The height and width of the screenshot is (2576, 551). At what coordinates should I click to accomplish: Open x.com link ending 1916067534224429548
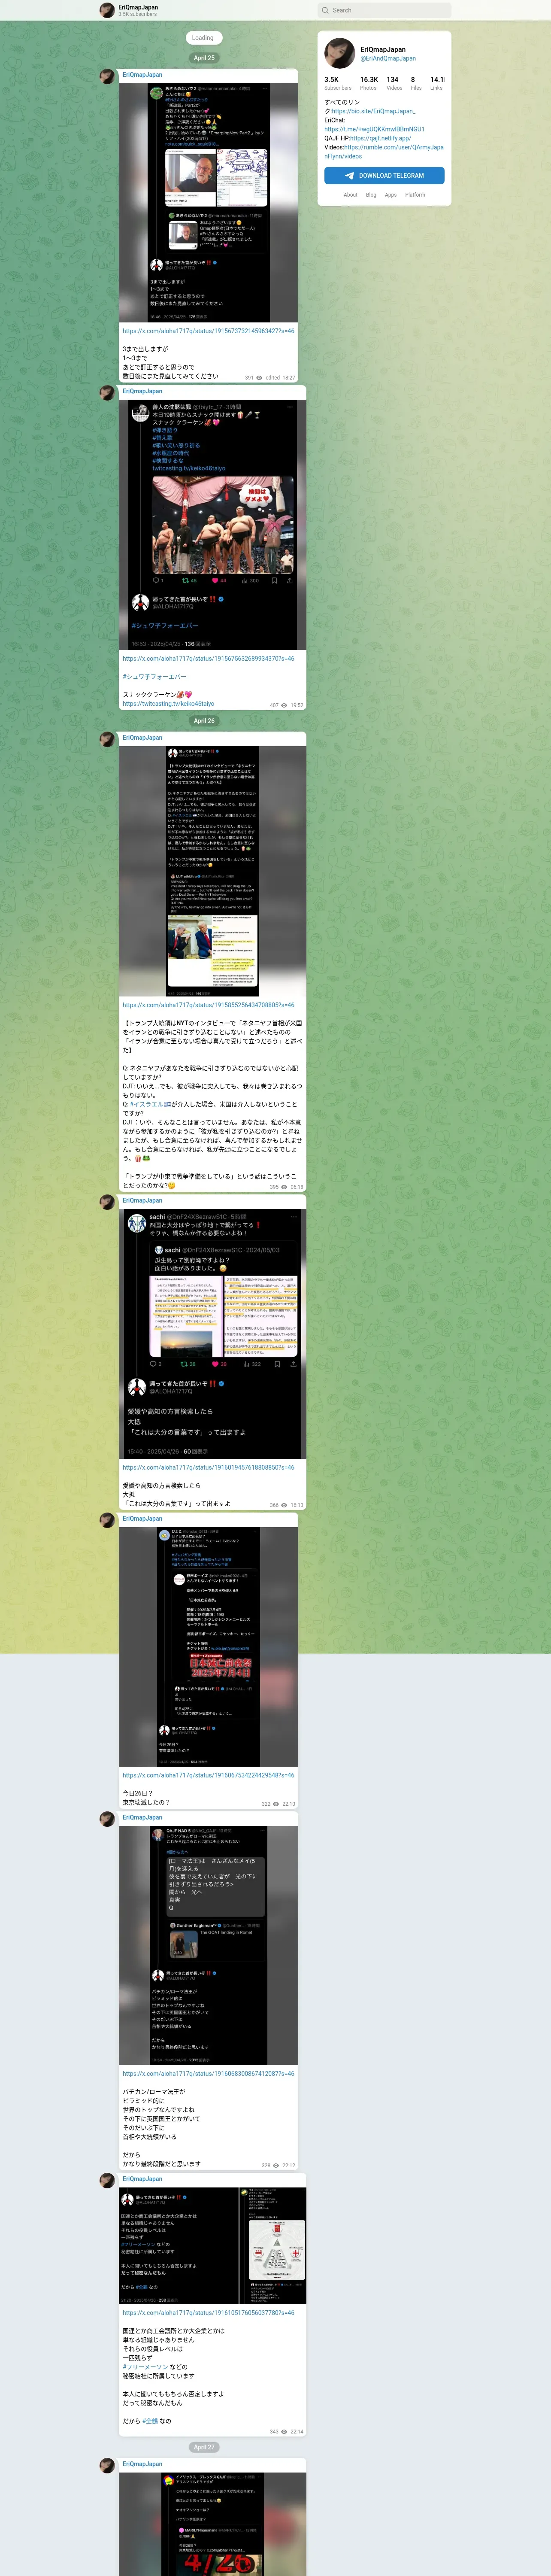[x=208, y=1776]
